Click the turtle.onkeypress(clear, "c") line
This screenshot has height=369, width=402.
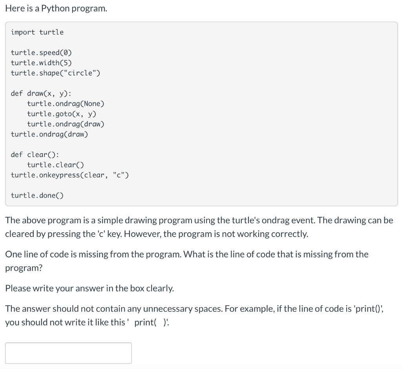coord(70,175)
